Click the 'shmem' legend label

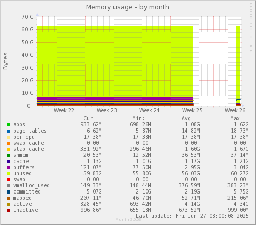[21, 155]
